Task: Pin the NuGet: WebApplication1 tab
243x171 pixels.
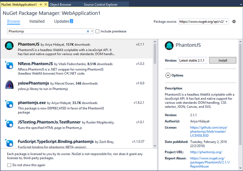Action: pyautogui.click(x=41, y=4)
